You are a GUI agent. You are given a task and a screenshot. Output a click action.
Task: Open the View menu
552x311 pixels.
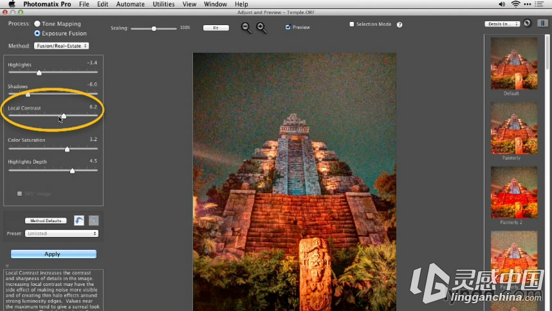189,4
